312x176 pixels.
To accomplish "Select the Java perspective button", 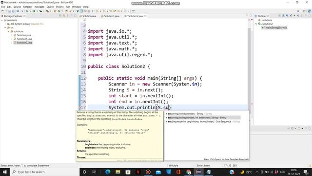I will (x=310, y=11).
